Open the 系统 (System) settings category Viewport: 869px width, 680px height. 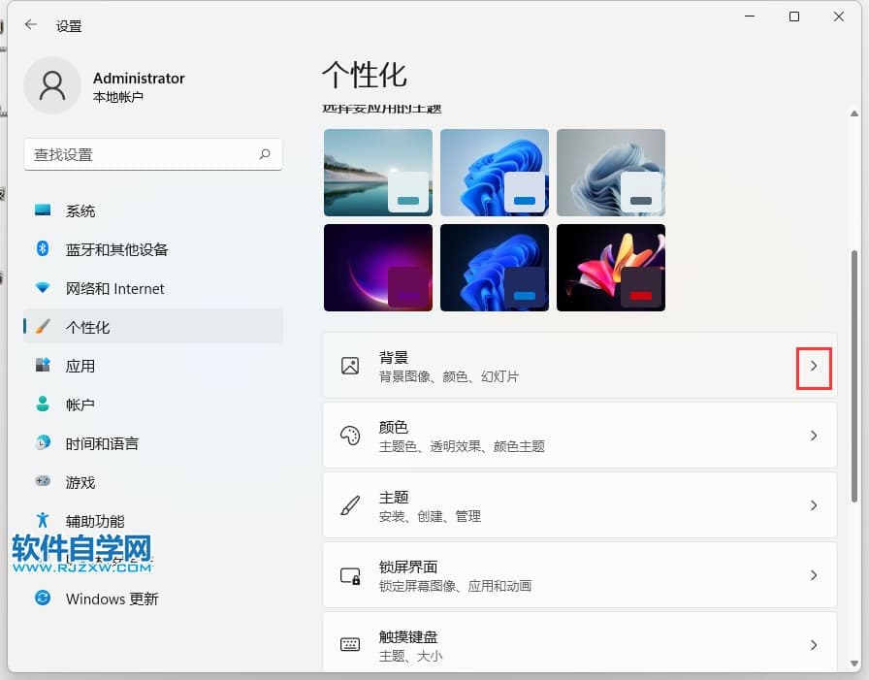[x=80, y=210]
